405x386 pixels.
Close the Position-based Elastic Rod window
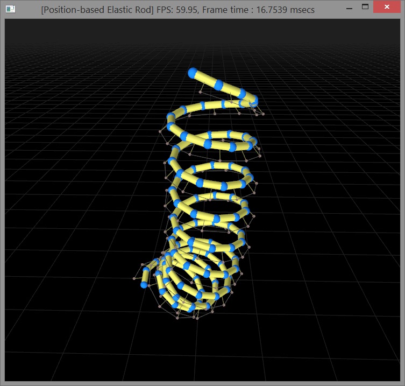tap(387, 6)
